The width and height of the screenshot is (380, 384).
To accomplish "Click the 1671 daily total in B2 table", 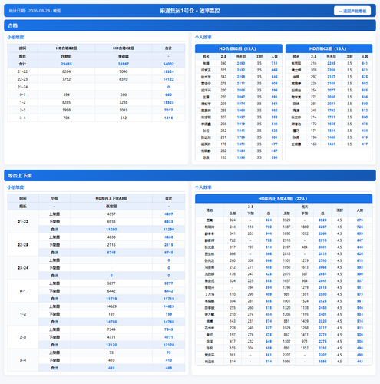I will coord(241,144).
